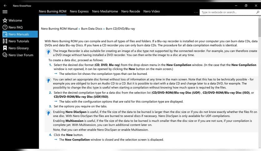The height and width of the screenshot is (151, 261).
Task: Open Nero User Forum
Action: click(x=20, y=55)
